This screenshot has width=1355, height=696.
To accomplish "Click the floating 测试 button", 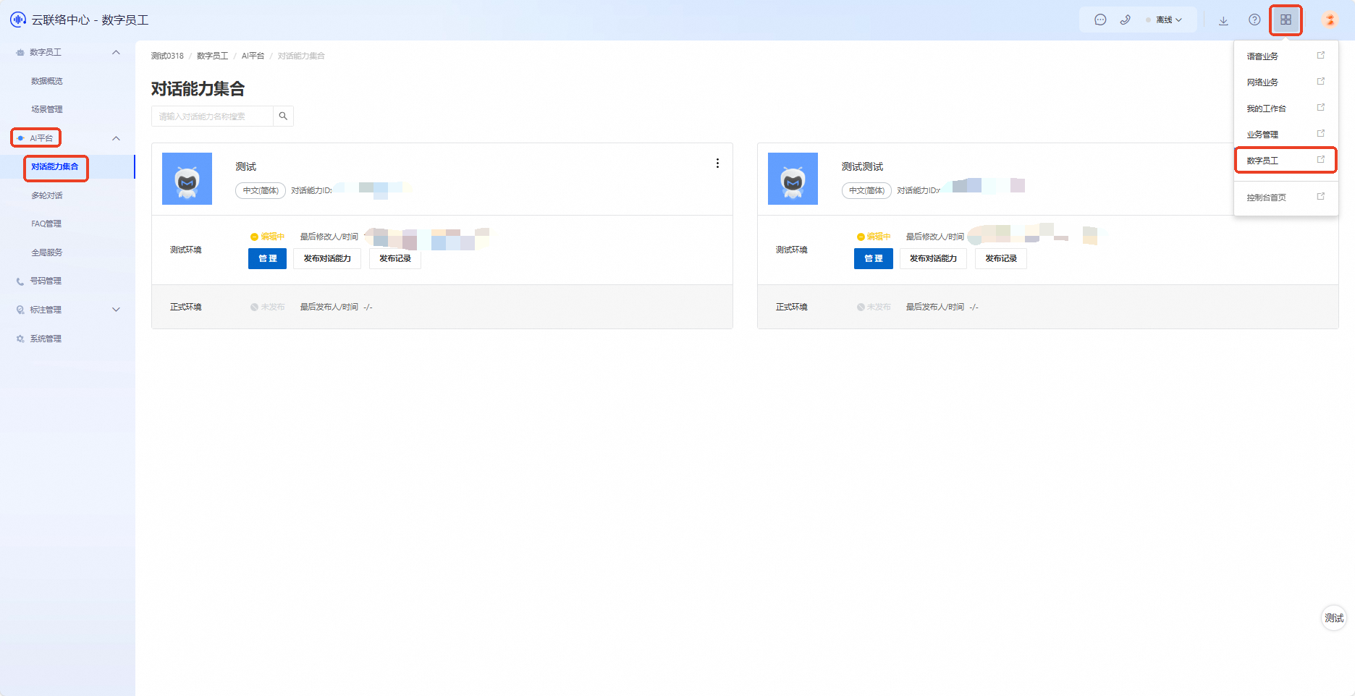I will (x=1333, y=618).
